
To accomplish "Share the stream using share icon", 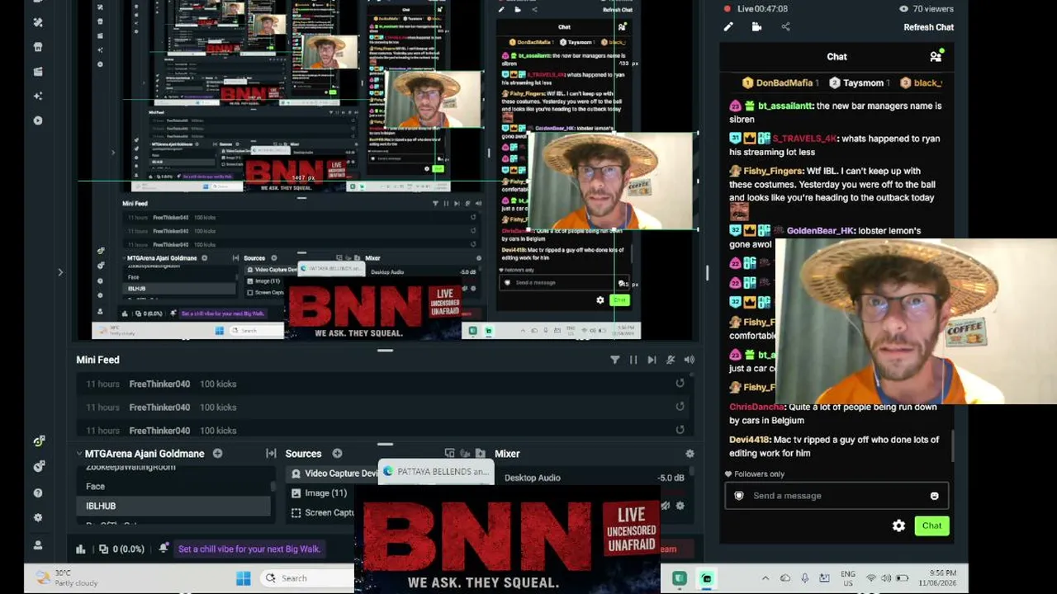I will (x=785, y=26).
